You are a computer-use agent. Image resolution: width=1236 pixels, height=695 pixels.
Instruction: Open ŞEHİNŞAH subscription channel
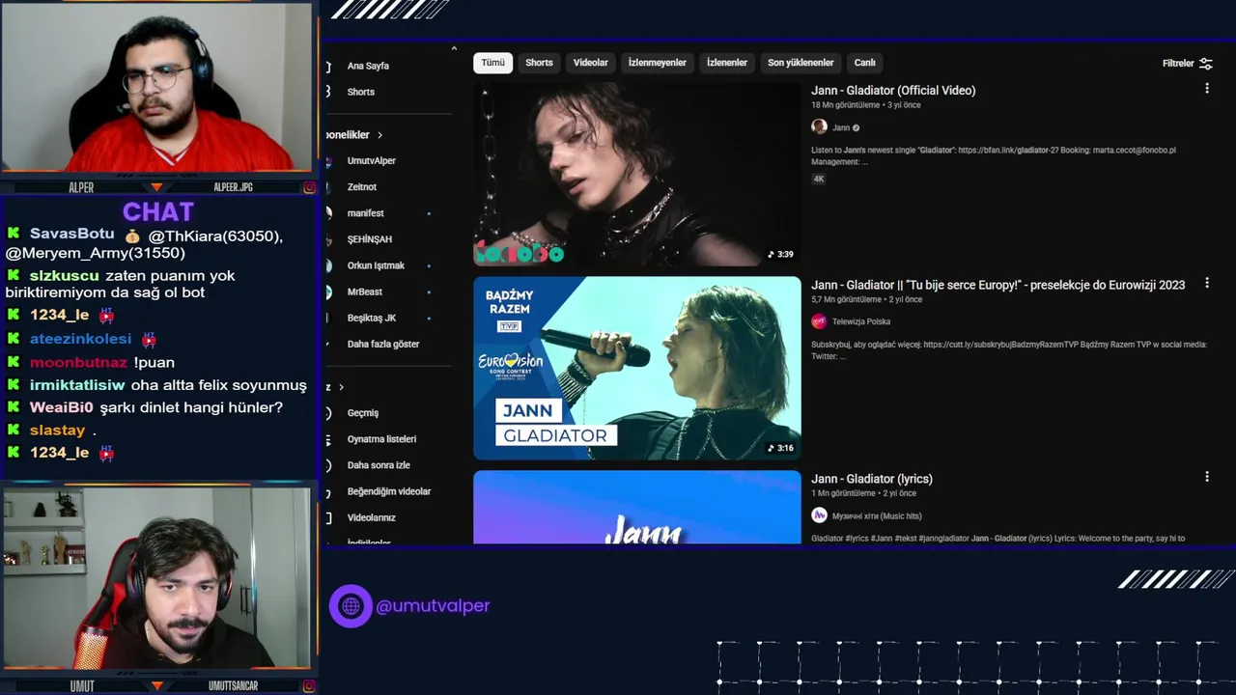pos(370,239)
